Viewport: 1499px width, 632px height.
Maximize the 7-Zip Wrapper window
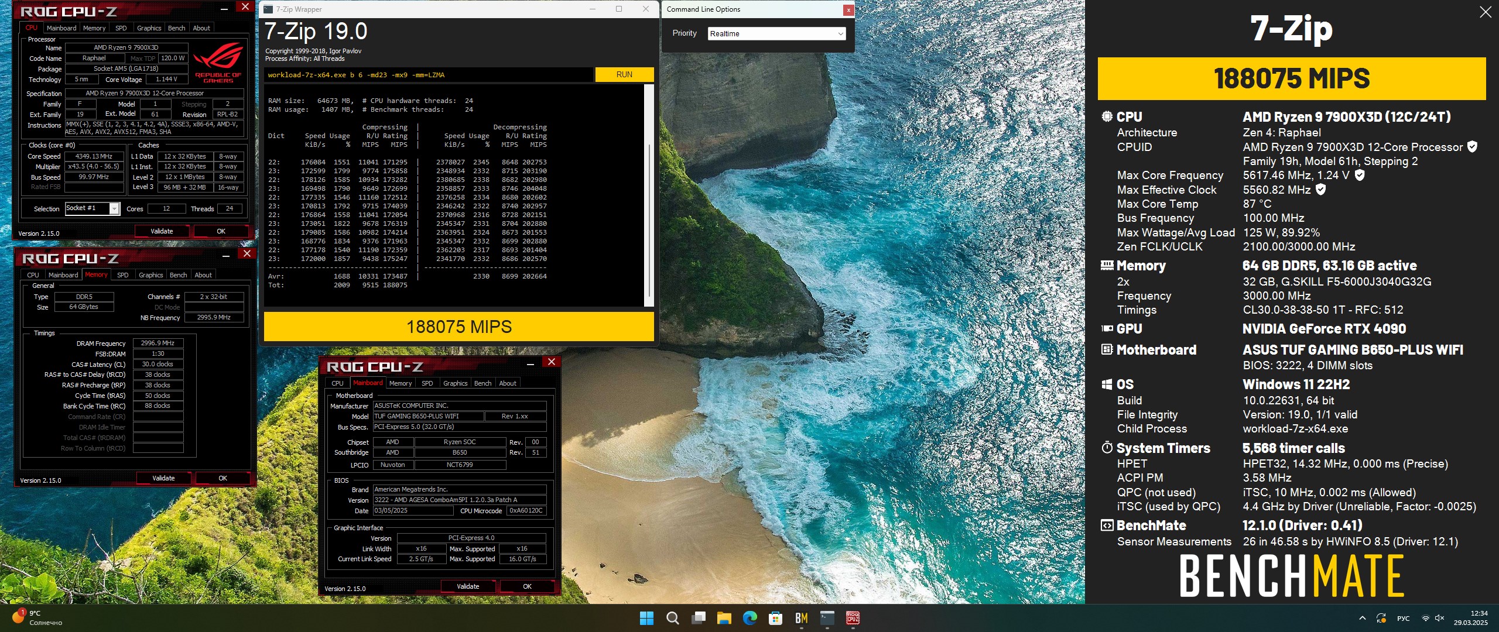pyautogui.click(x=619, y=9)
